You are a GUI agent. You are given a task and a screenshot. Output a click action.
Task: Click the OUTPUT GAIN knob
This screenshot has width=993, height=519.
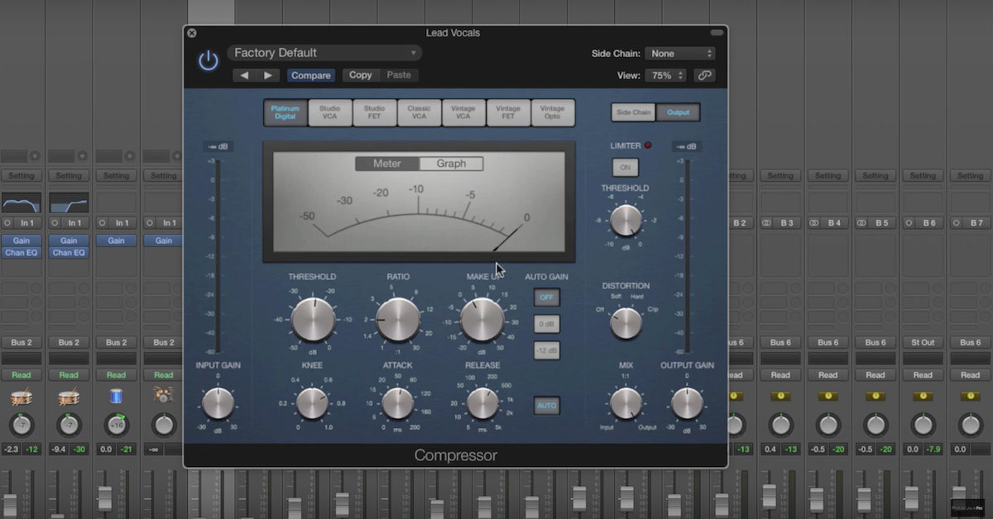tap(687, 403)
